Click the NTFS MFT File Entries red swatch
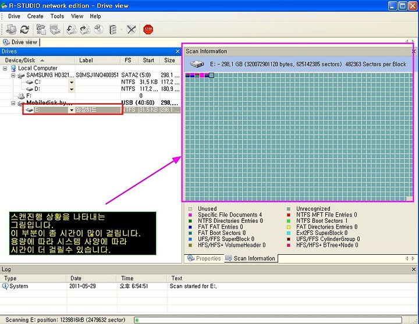This screenshot has height=324, width=419. pos(289,215)
